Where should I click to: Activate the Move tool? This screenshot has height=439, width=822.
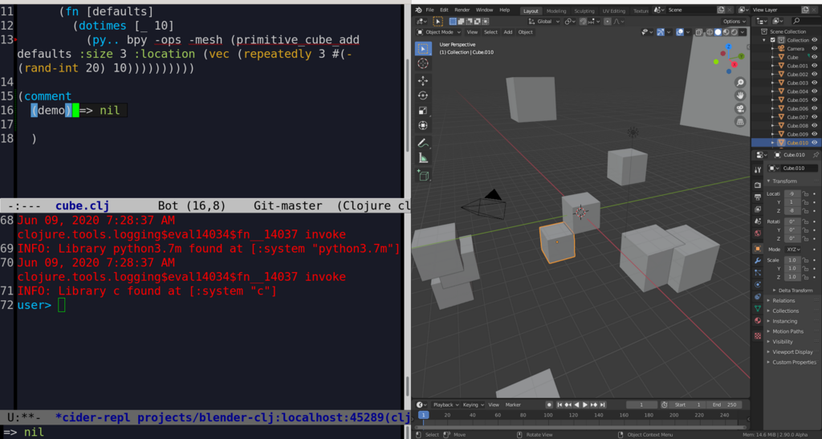[x=423, y=81]
